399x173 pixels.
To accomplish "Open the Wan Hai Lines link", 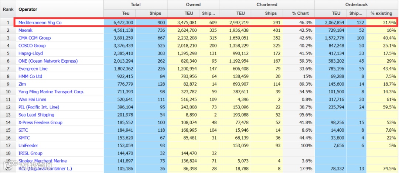I will click(32, 99).
